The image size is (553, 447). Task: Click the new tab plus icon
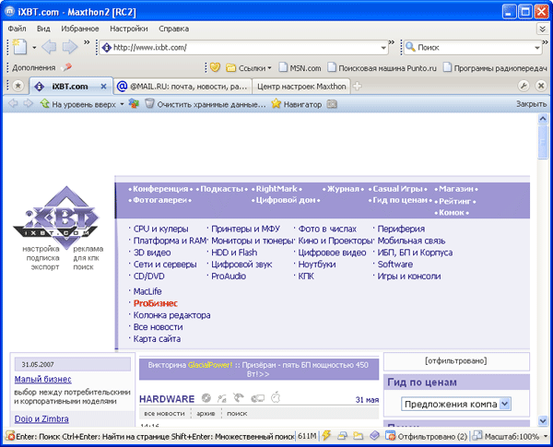pos(358,86)
